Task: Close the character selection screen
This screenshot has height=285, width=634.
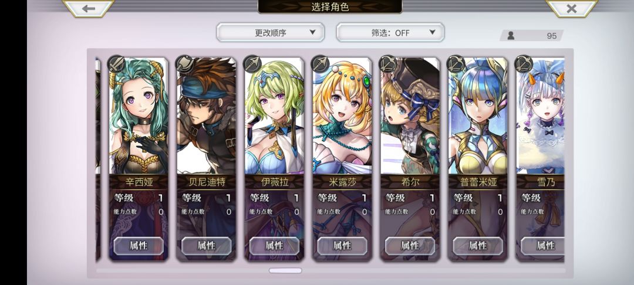Action: click(x=571, y=8)
